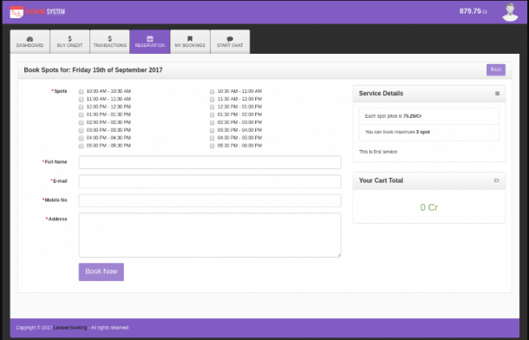Image resolution: width=529 pixels, height=340 pixels.
Task: Click inside the Address text area
Action: tap(210, 235)
